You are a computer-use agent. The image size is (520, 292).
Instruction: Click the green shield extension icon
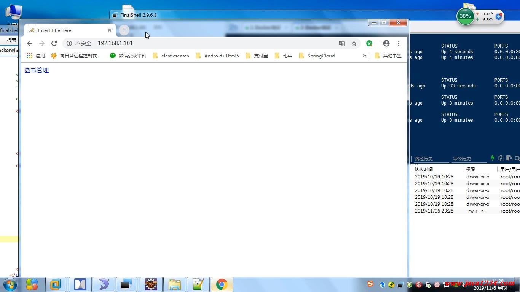click(369, 43)
